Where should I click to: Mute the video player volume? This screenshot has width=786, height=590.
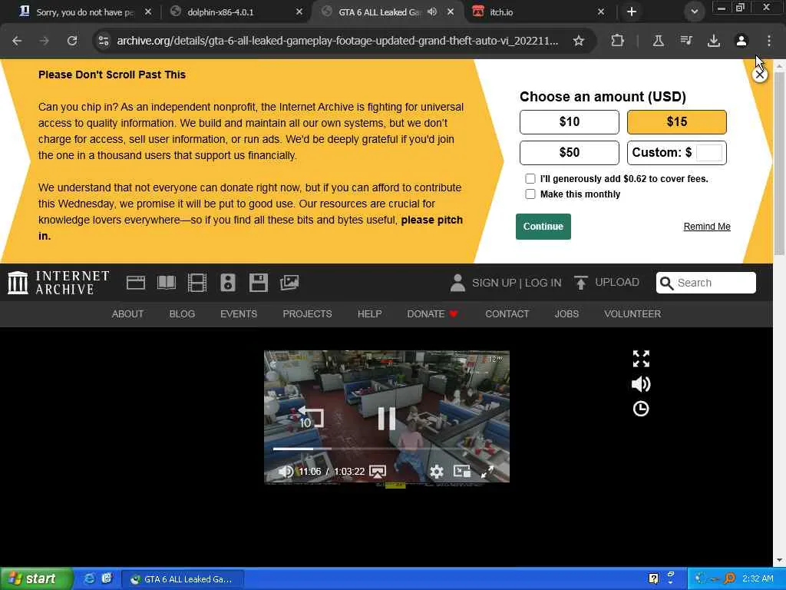[x=286, y=472]
